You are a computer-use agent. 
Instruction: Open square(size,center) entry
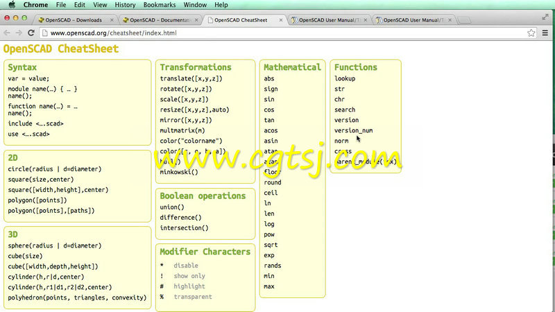tap(41, 180)
